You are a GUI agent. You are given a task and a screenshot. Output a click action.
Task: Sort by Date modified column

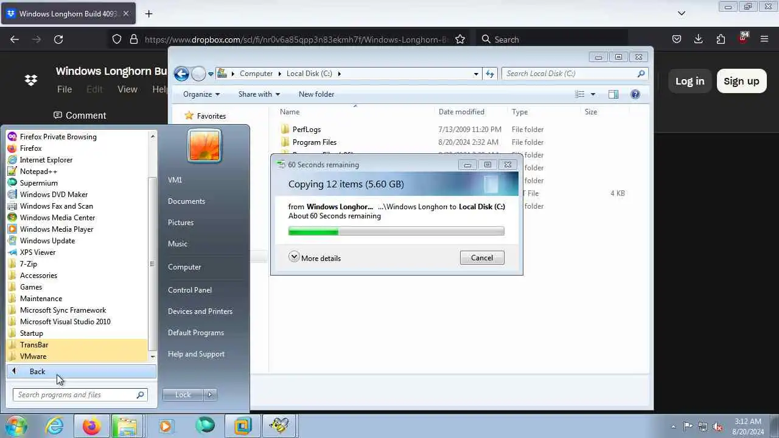coord(461,112)
